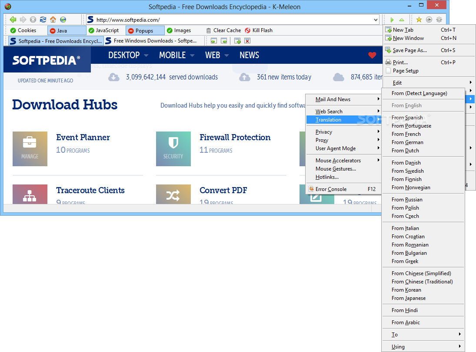Click the Kill Flash icon
Viewport: 476px width, 352px height.
coord(247,30)
